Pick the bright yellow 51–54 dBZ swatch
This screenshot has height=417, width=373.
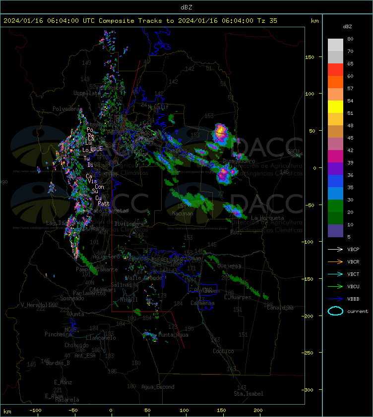(x=335, y=106)
